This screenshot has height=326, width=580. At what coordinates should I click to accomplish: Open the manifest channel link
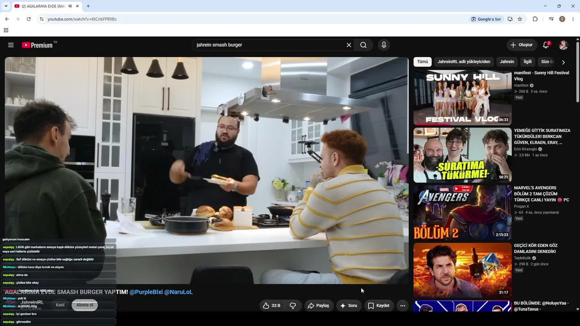click(x=521, y=85)
